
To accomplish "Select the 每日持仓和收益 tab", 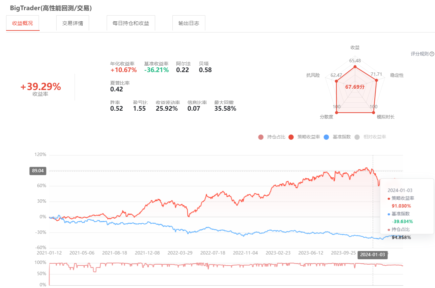I will [131, 23].
